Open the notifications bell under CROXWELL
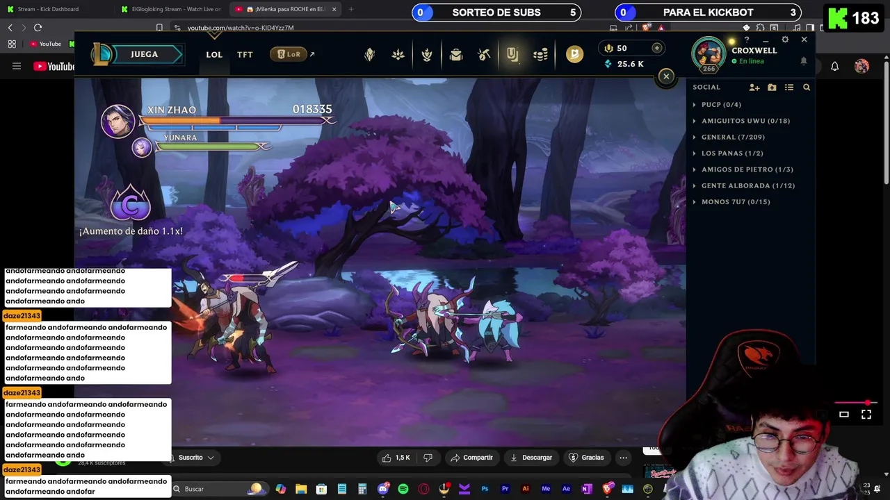This screenshot has width=890, height=500. (x=804, y=61)
